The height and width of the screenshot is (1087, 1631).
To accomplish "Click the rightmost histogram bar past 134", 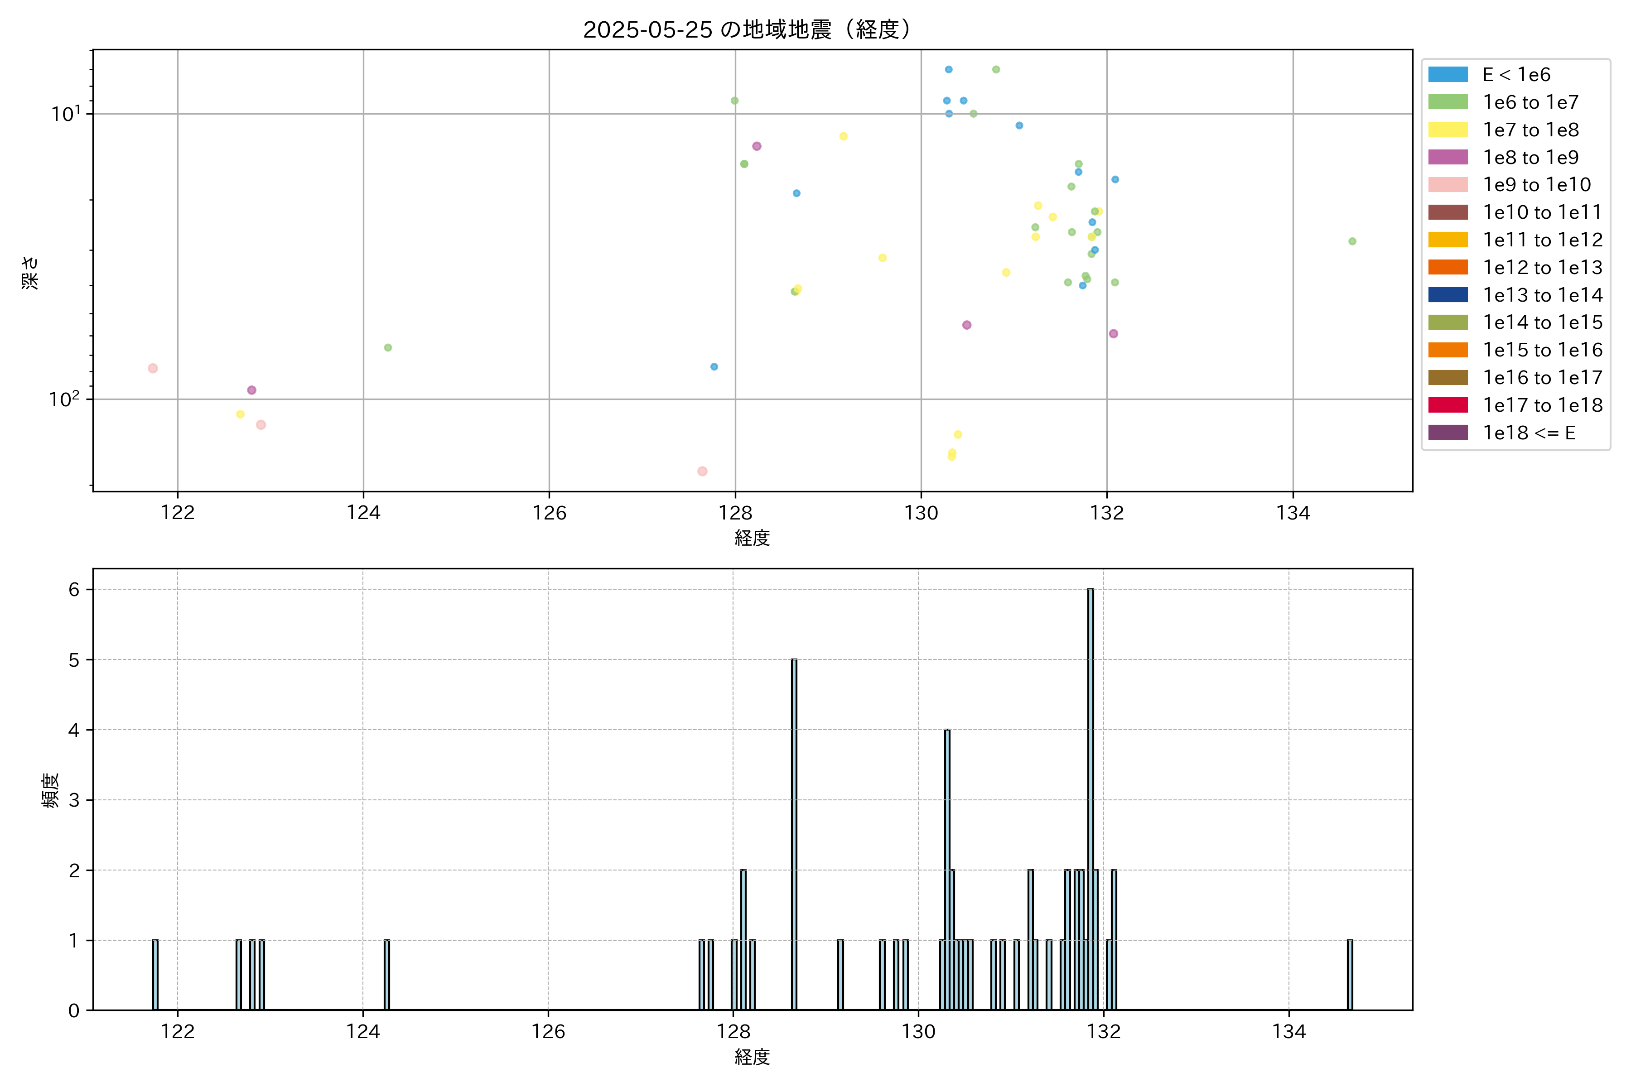I will [1350, 975].
